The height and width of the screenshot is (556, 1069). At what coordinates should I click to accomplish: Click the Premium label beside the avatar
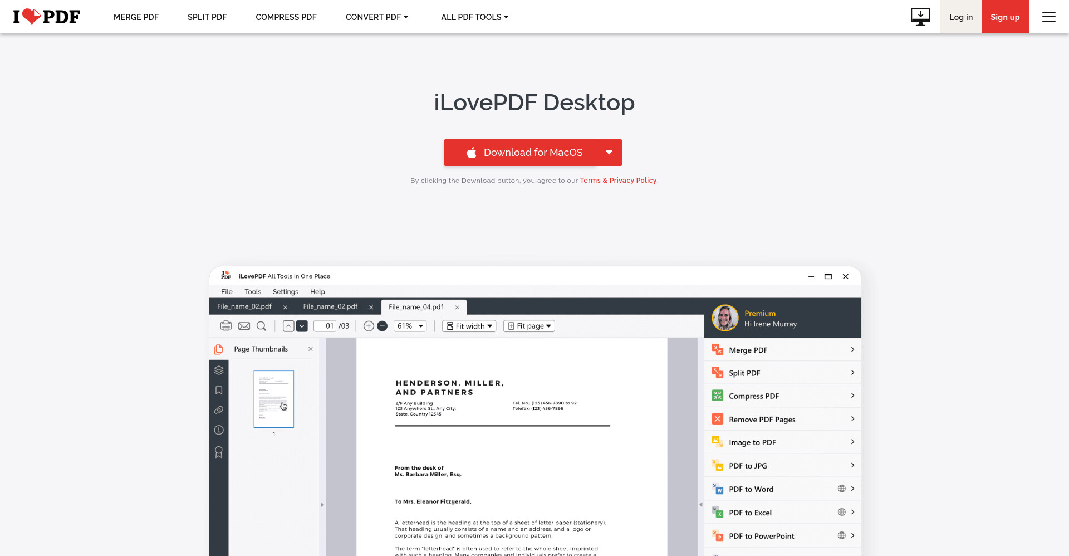760,313
